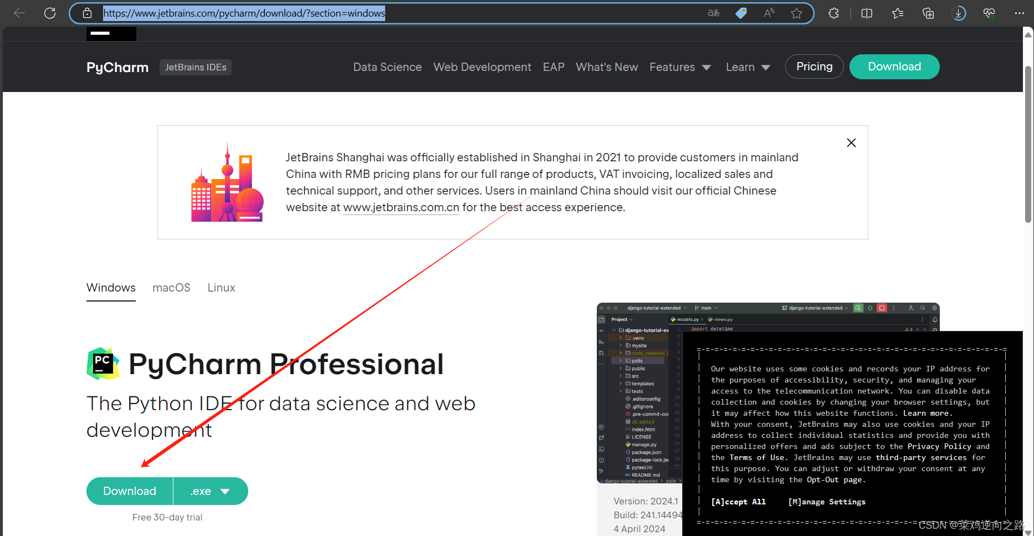This screenshot has width=1034, height=536.
Task: View site information via the lock icon
Action: (87, 13)
